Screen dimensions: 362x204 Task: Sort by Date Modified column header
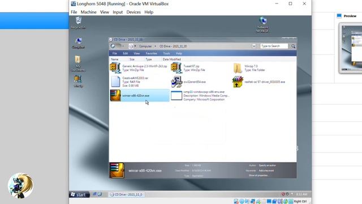coord(172,59)
